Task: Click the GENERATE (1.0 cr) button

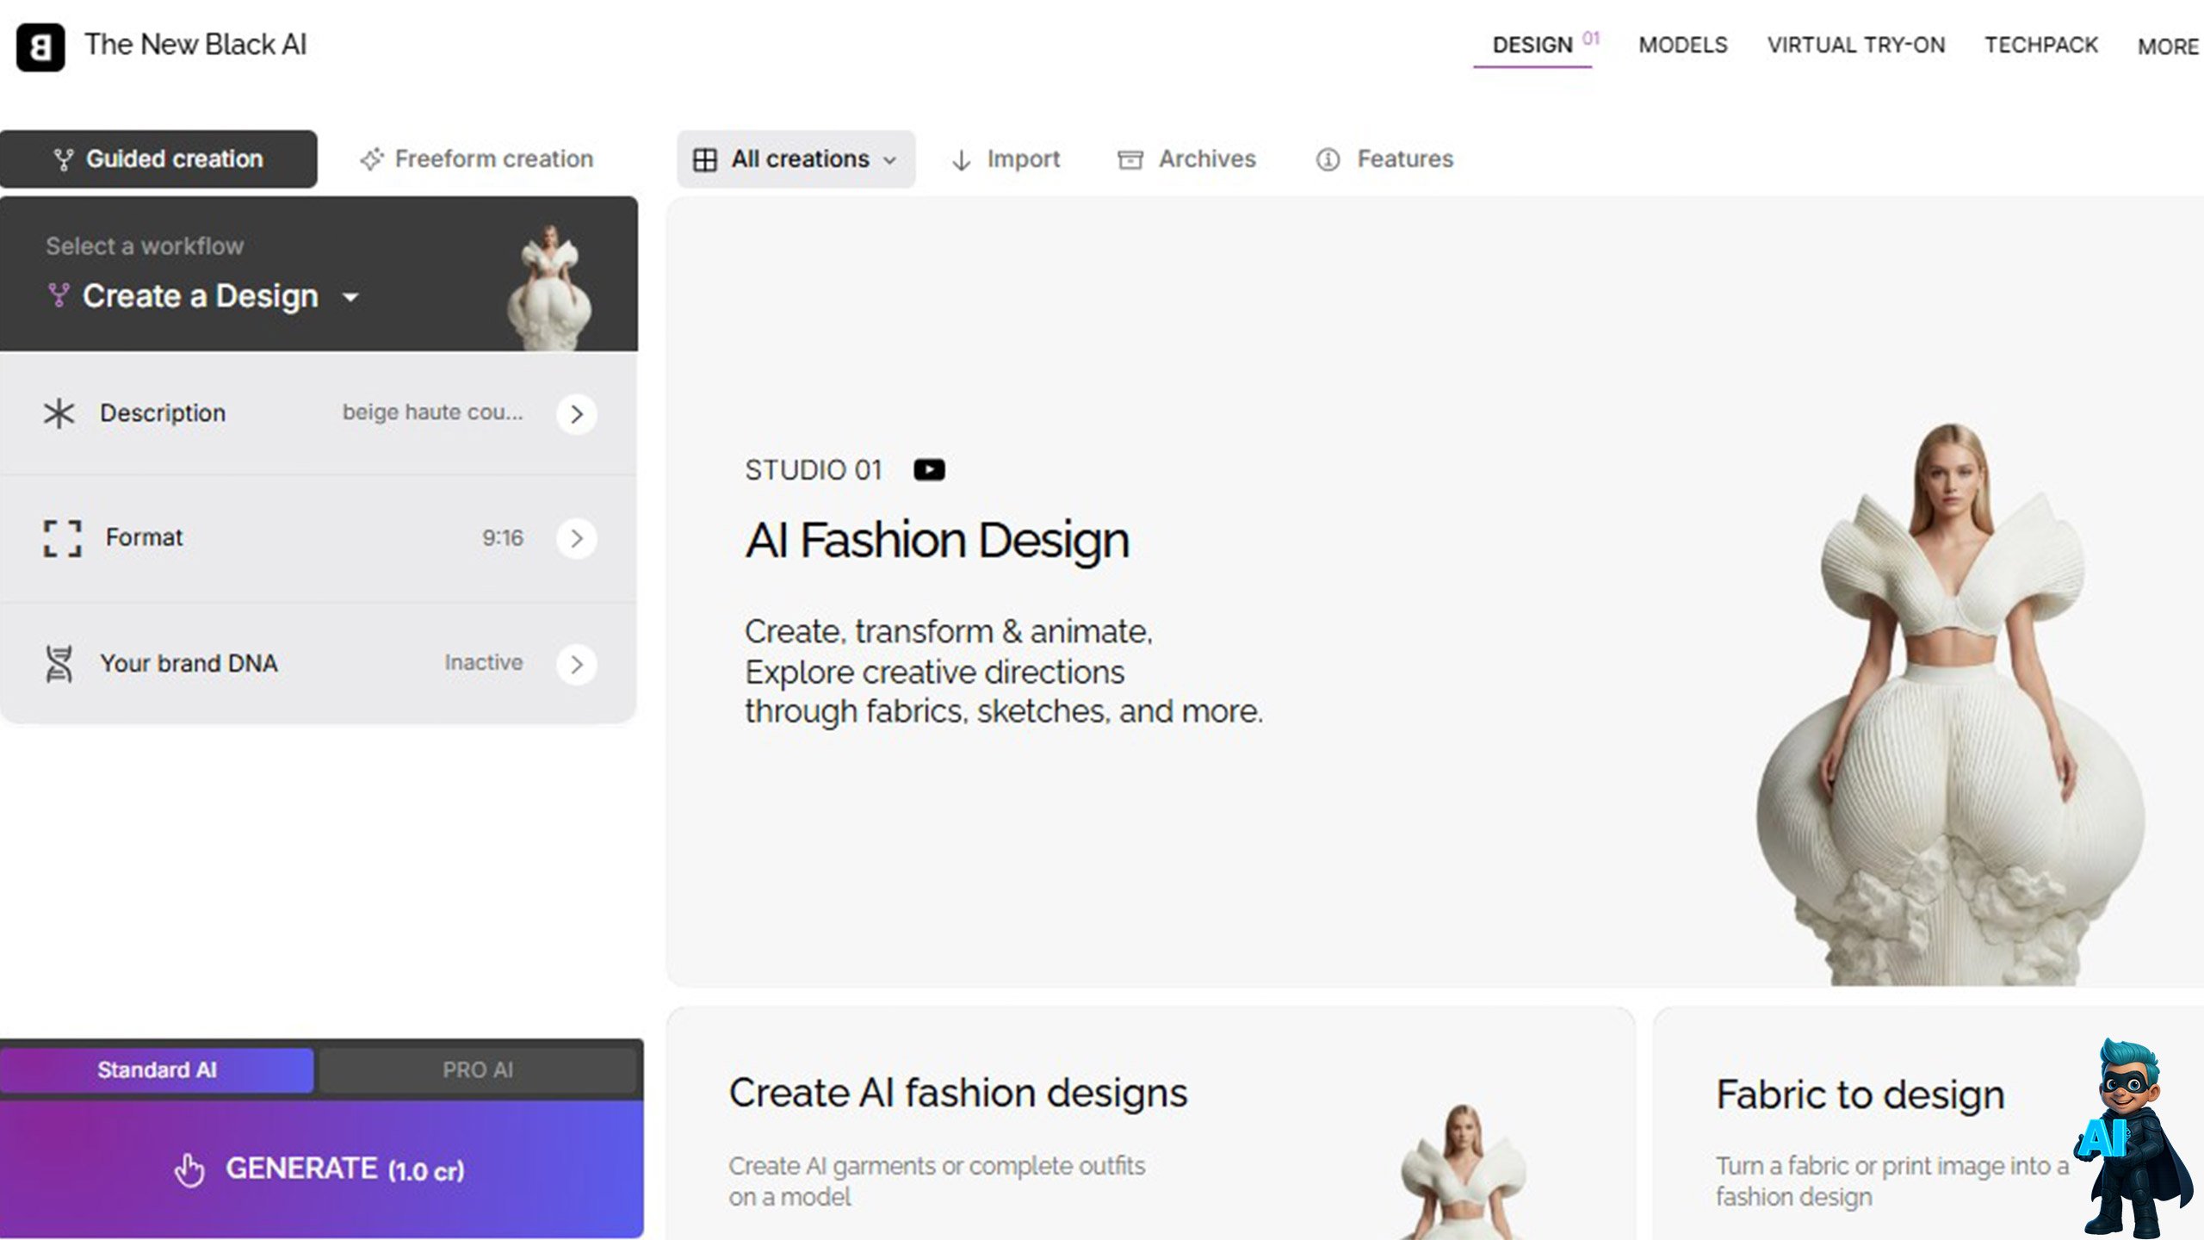Action: click(x=322, y=1169)
